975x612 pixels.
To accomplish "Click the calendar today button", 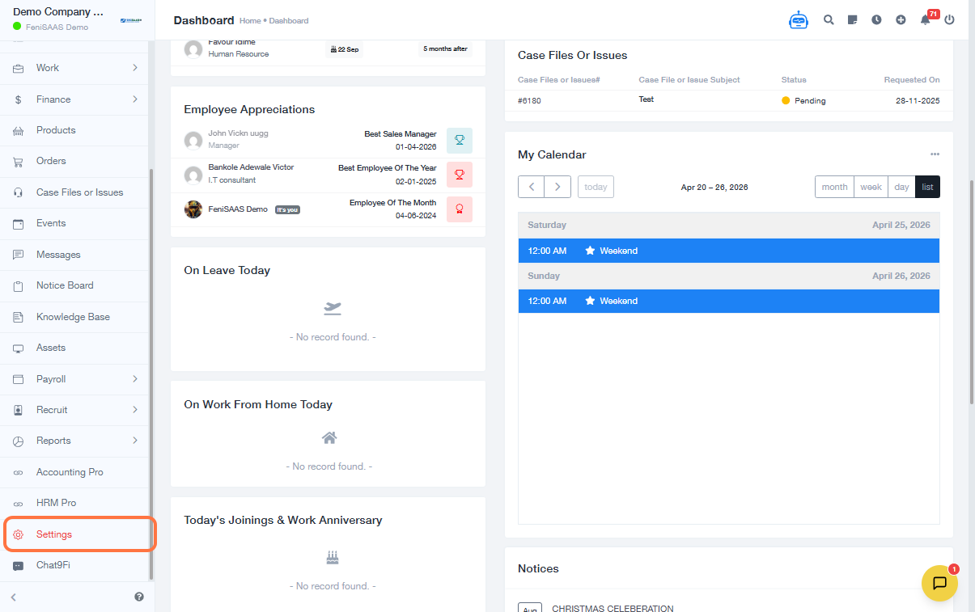I will click(x=596, y=187).
